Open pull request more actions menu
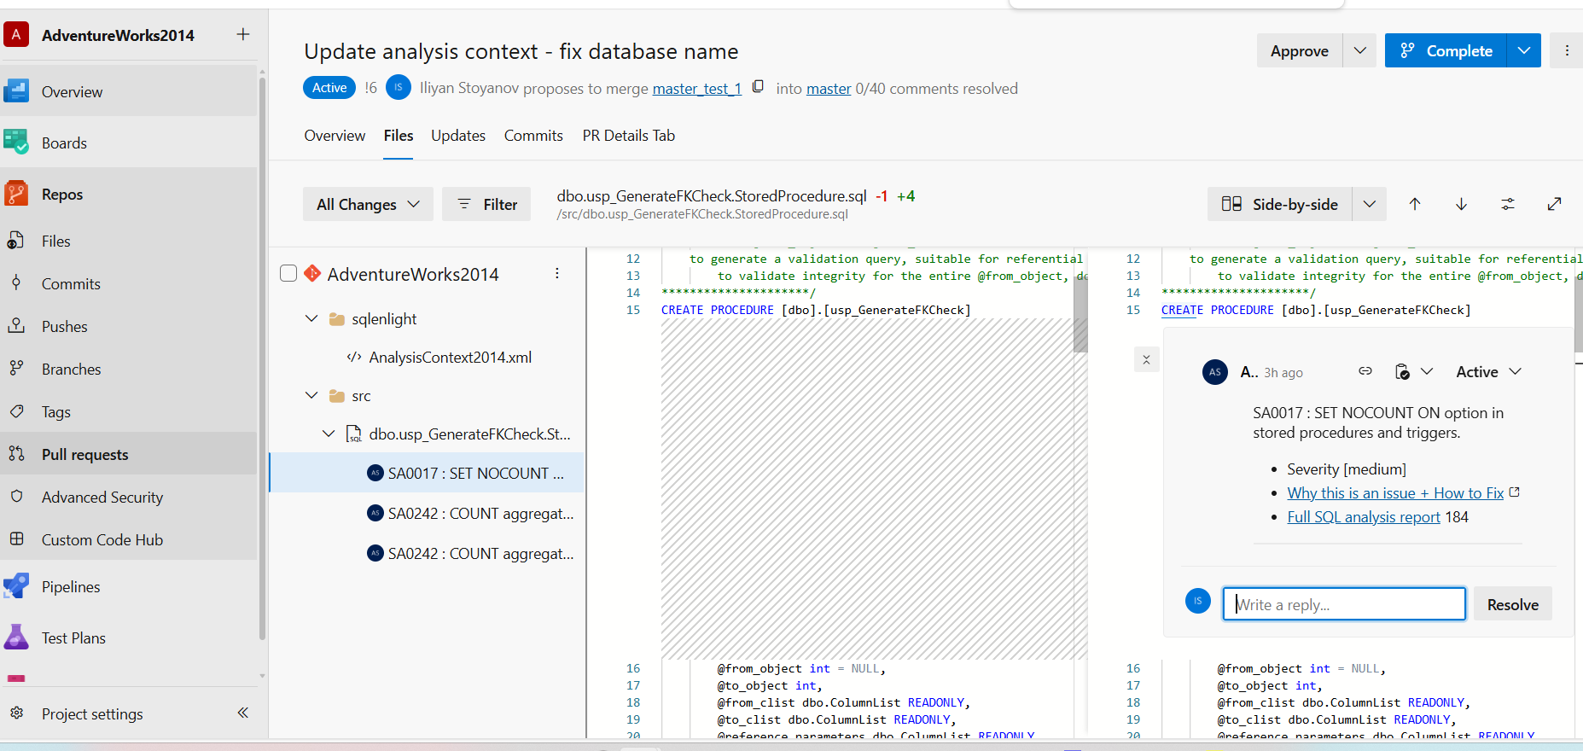The image size is (1583, 751). pyautogui.click(x=1567, y=50)
